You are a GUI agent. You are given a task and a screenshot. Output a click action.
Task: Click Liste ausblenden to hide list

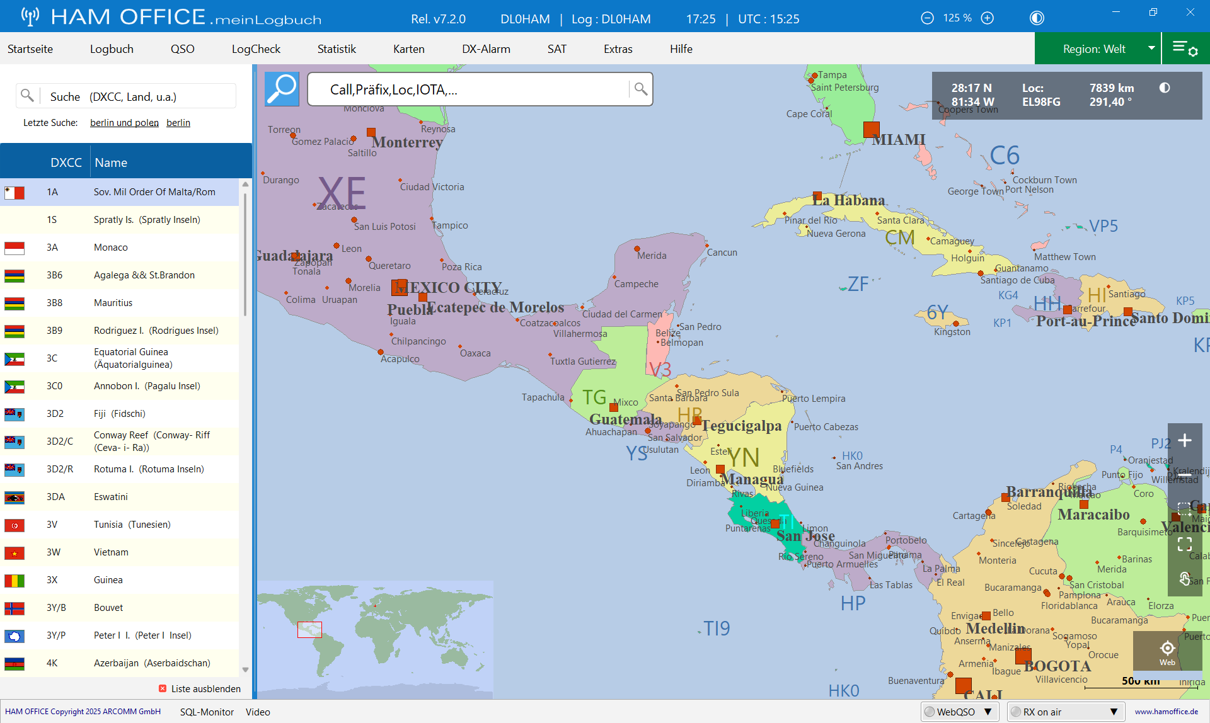206,688
